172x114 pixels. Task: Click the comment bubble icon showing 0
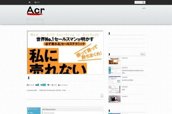(x=48, y=85)
